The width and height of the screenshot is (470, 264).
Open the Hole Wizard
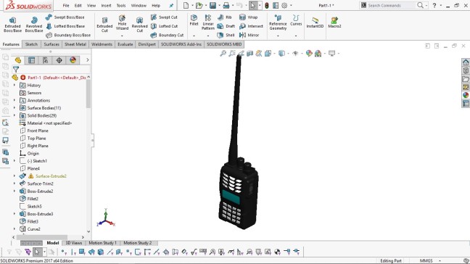point(122,22)
